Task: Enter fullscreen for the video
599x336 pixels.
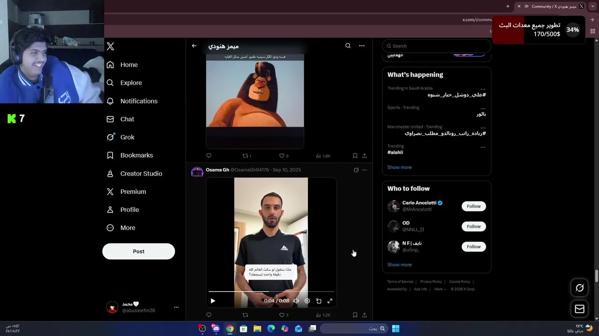Action: click(330, 301)
